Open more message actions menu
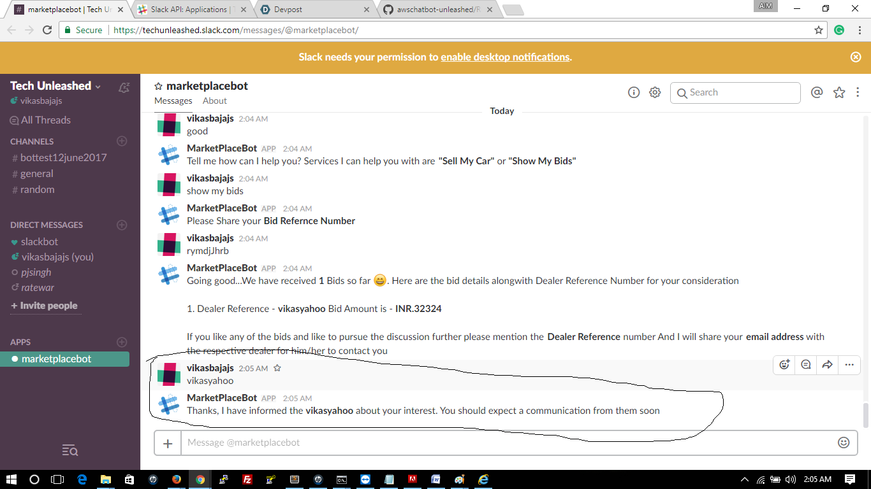The height and width of the screenshot is (489, 871). pos(849,365)
